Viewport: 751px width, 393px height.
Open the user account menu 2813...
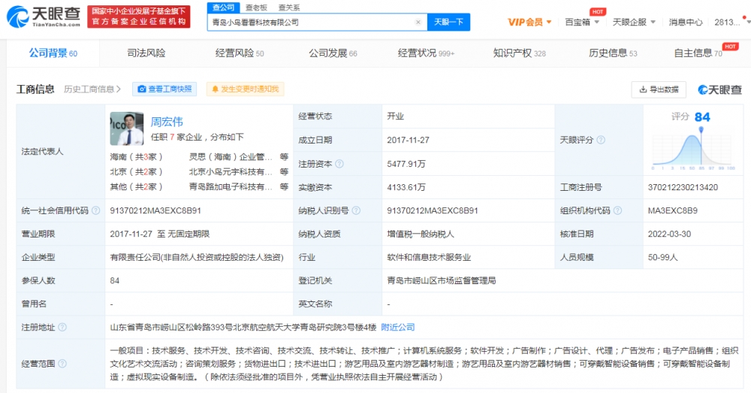point(731,22)
